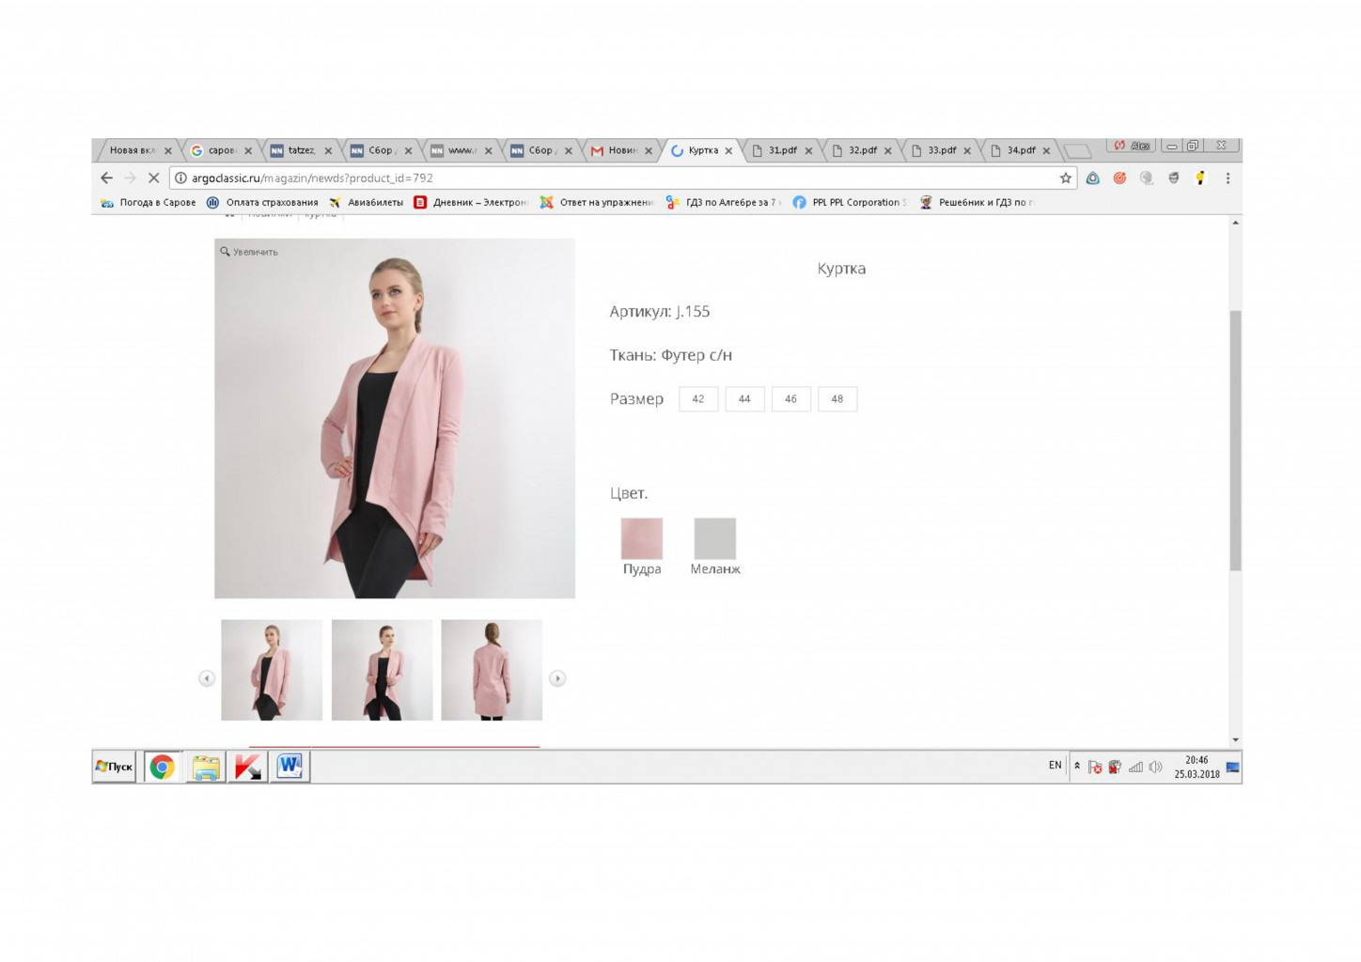Click the main product photo

(x=395, y=418)
